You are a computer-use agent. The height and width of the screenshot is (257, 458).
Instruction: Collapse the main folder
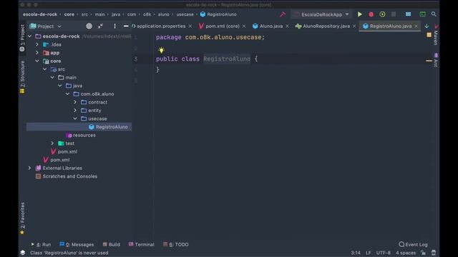pos(52,77)
